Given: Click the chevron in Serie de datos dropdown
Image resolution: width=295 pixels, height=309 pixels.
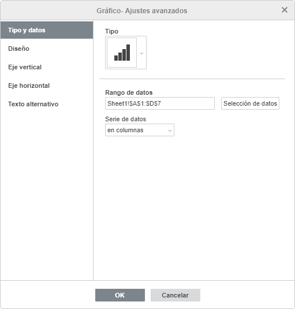Looking at the screenshot, I should [x=170, y=131].
